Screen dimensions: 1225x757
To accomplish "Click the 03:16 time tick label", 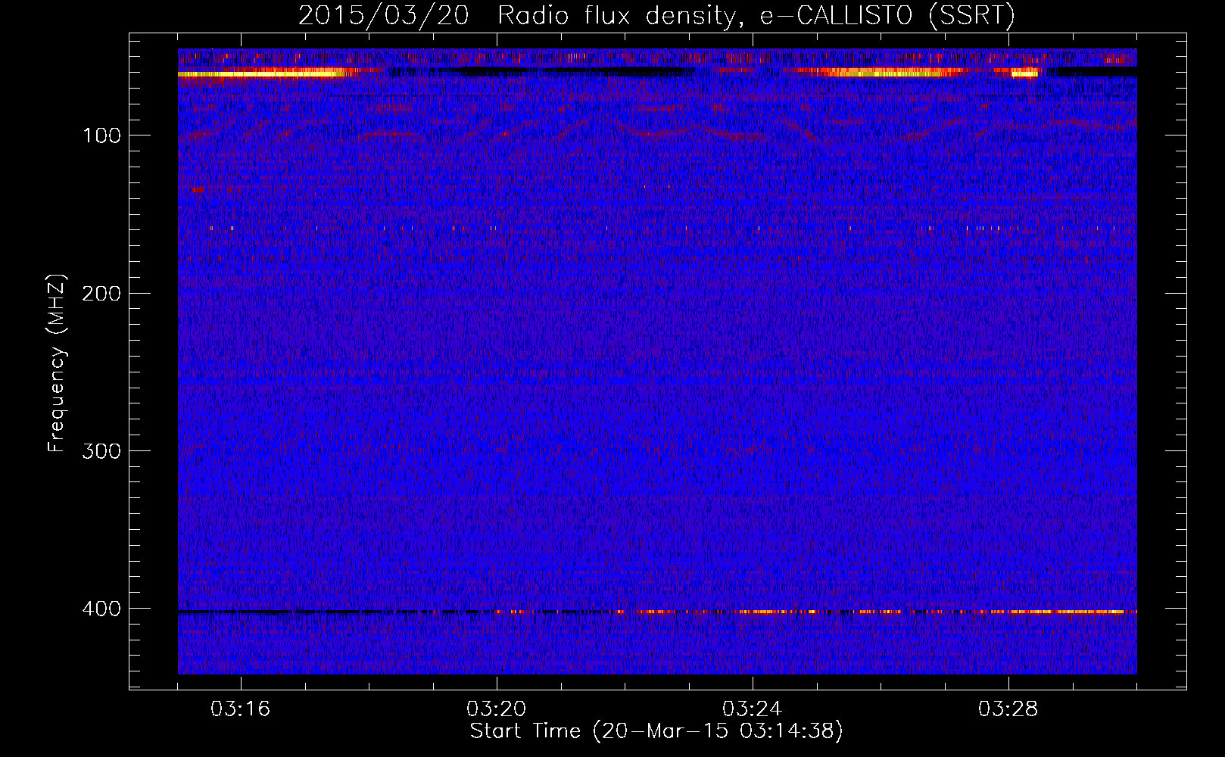I will pos(241,709).
